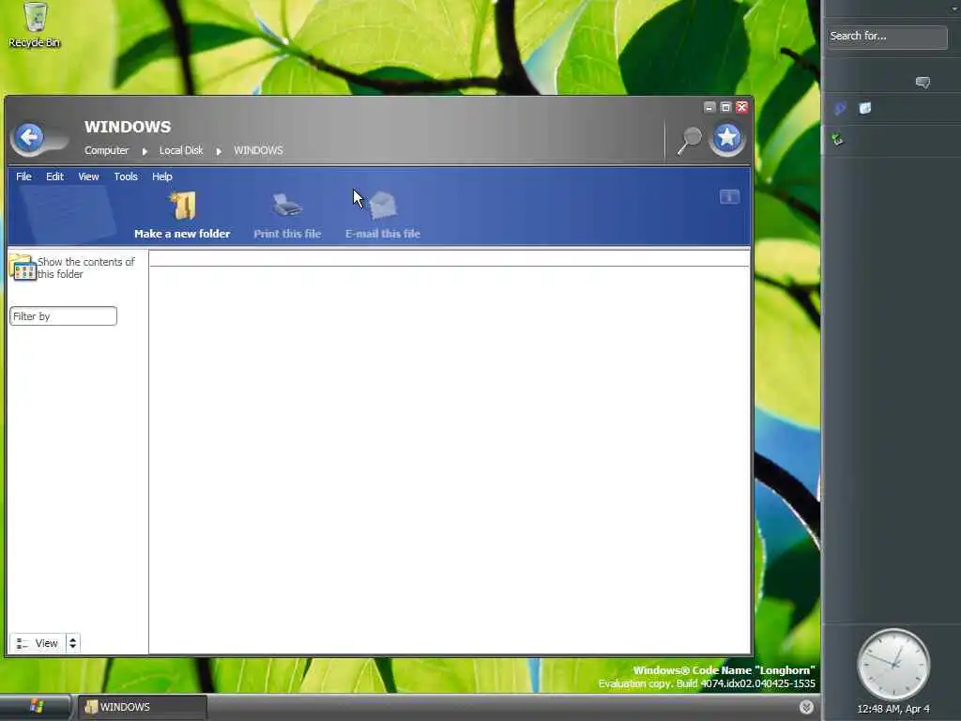Screen dimensions: 961x721
Task: Click the green icon in sidebar
Action: click(837, 139)
